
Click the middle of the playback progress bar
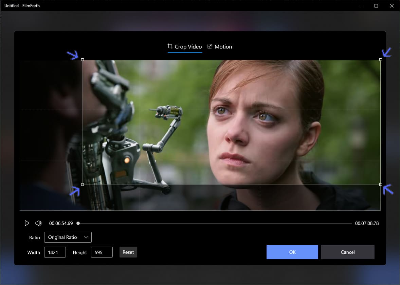215,223
